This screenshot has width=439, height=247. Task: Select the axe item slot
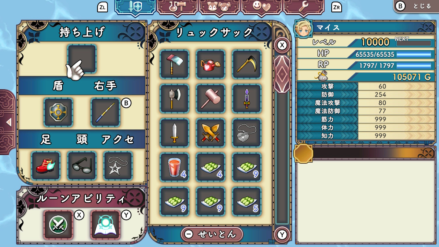pos(175,98)
